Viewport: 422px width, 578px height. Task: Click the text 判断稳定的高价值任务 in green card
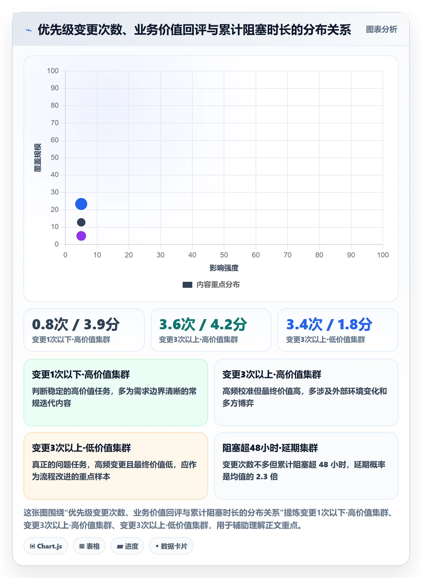71,391
